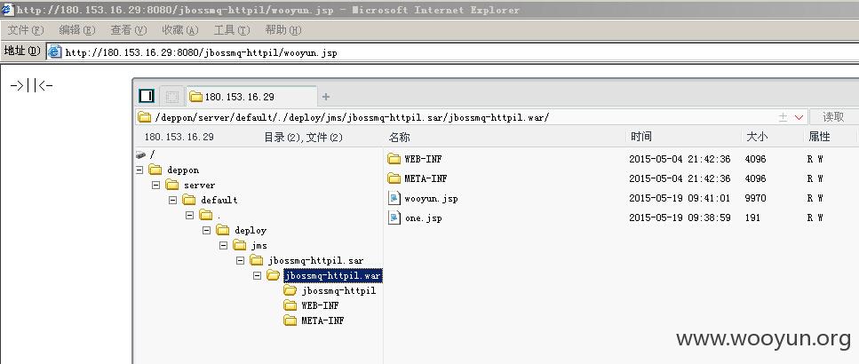Click the remote path input field
The height and width of the screenshot is (364, 859).
click(x=455, y=117)
